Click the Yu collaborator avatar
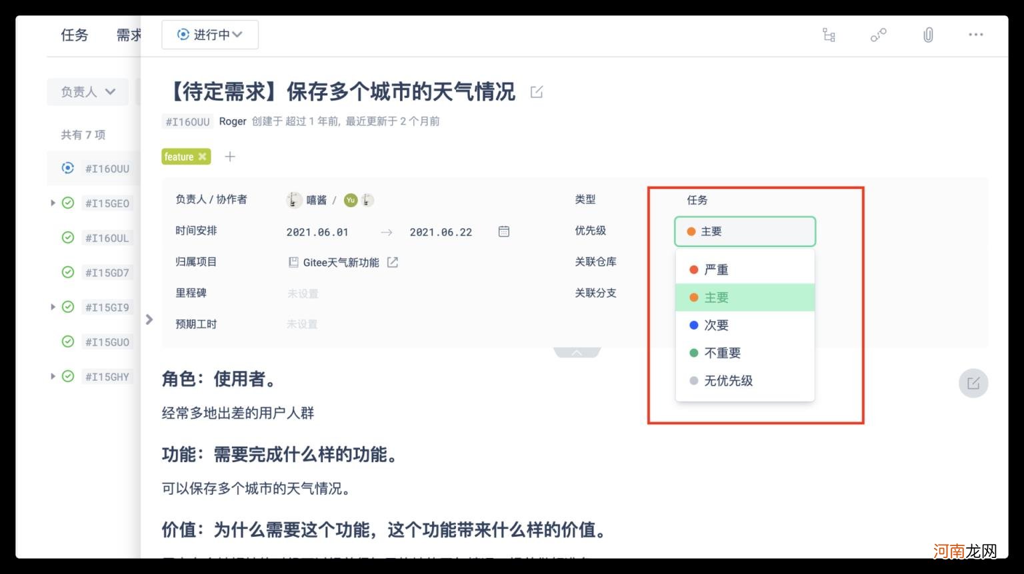 click(351, 200)
